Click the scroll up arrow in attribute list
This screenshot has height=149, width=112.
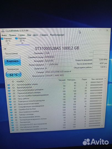105,78
